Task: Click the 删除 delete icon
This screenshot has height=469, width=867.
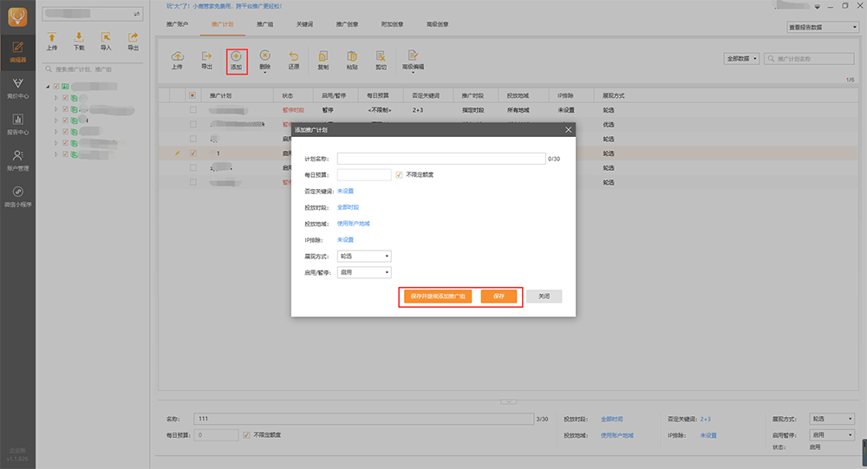Action: point(264,61)
